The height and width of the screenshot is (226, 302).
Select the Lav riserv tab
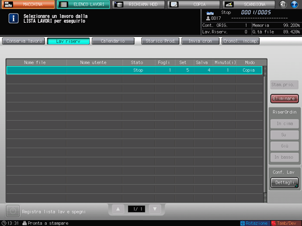point(68,41)
